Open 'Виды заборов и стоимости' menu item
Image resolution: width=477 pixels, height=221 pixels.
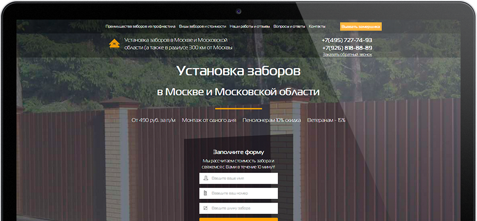[202, 26]
